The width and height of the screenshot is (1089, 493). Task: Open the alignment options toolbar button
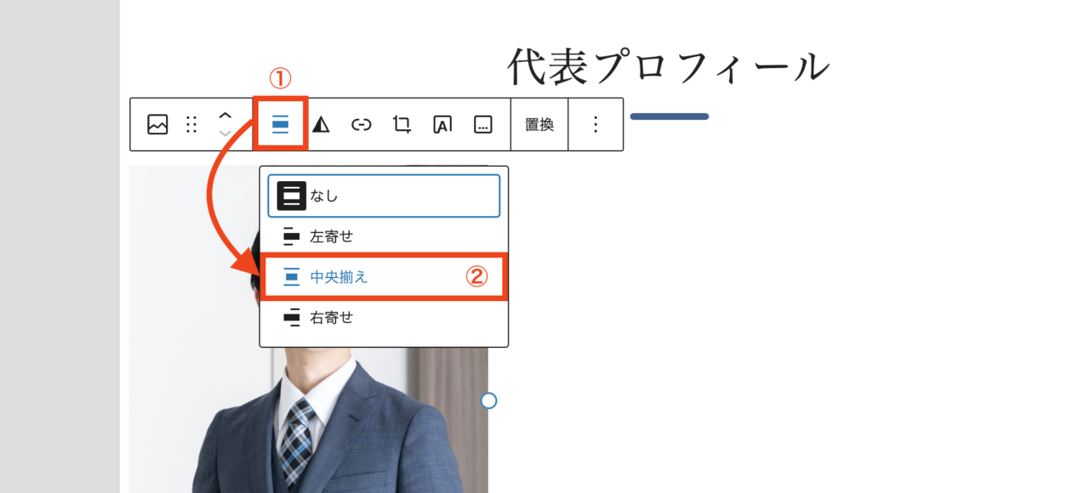click(x=280, y=124)
